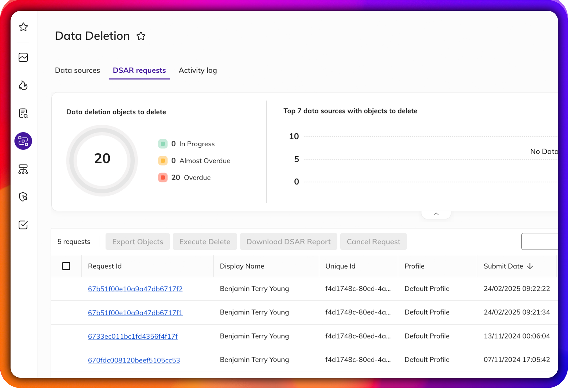Click the Cancel Request button

(373, 242)
